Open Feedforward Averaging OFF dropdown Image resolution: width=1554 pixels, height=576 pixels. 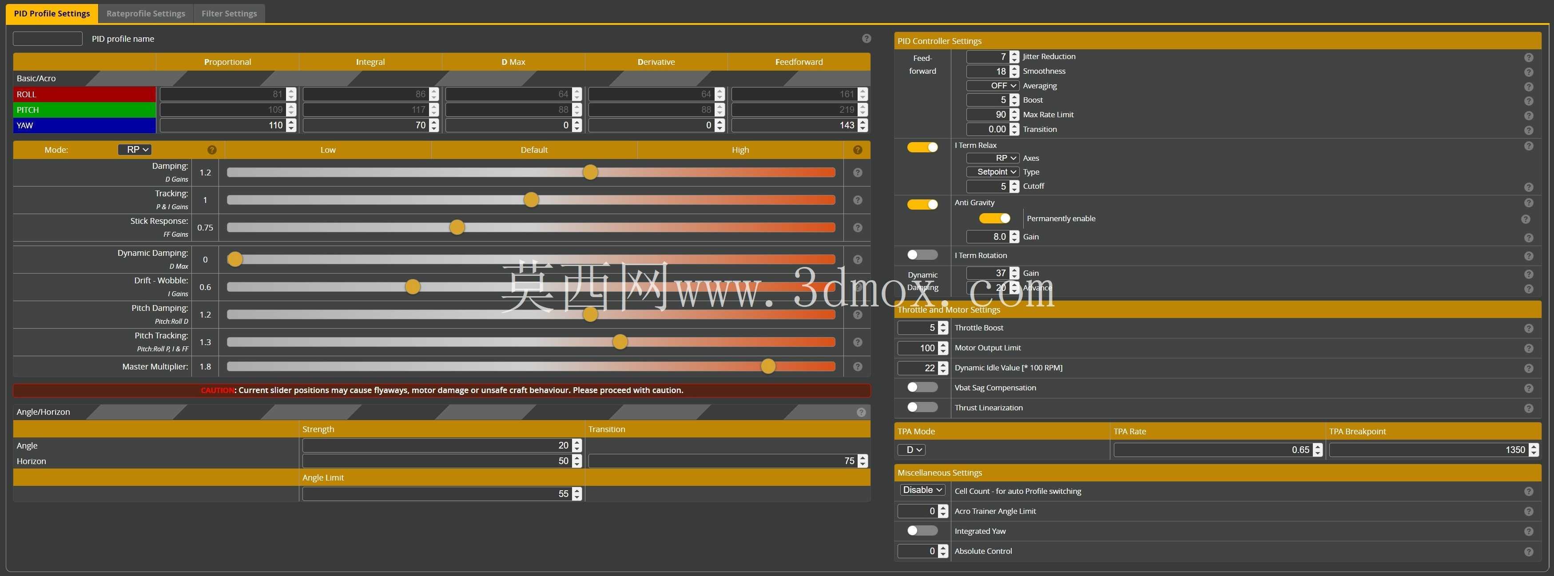pyautogui.click(x=992, y=86)
